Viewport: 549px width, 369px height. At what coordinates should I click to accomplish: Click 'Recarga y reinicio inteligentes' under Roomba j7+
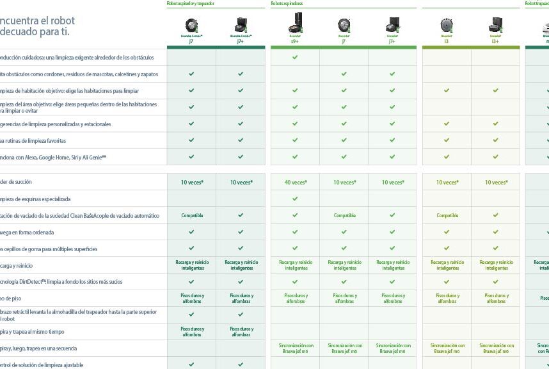[393, 265]
